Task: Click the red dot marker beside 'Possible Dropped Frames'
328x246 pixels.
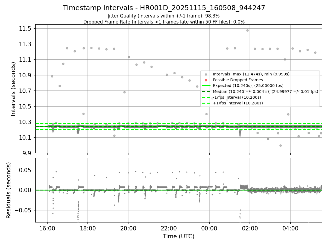Action: [x=206, y=80]
